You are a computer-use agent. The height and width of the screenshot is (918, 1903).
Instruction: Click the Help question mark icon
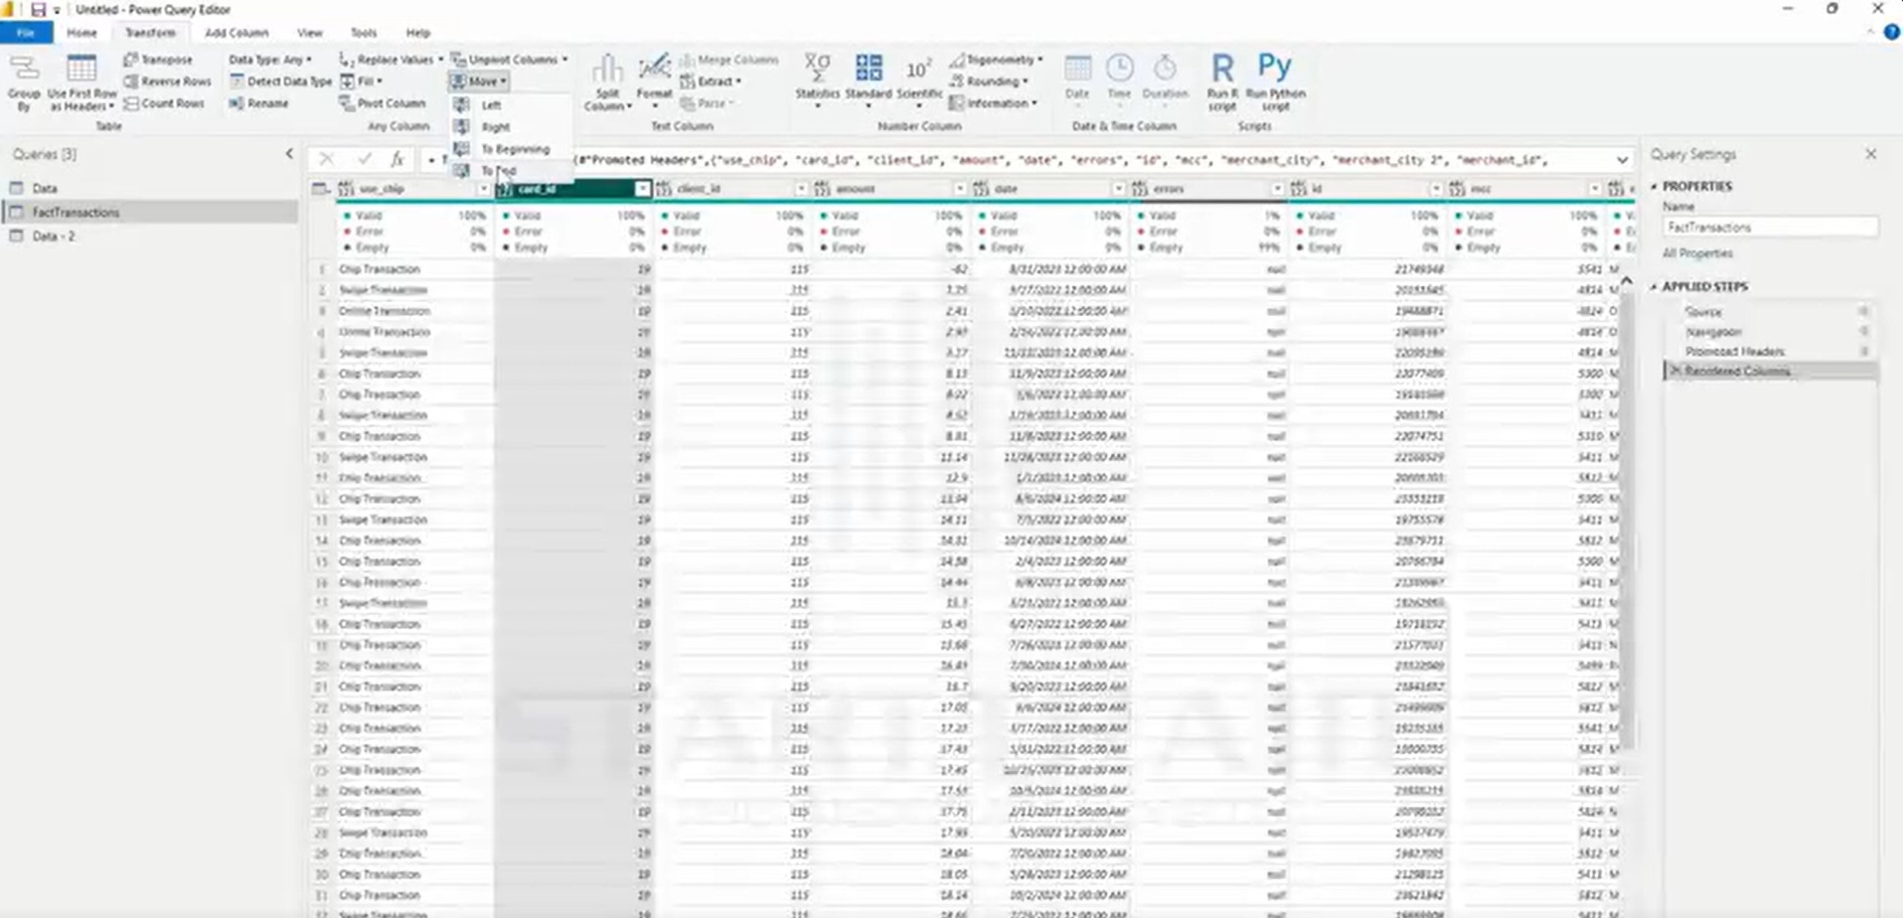pos(1892,33)
